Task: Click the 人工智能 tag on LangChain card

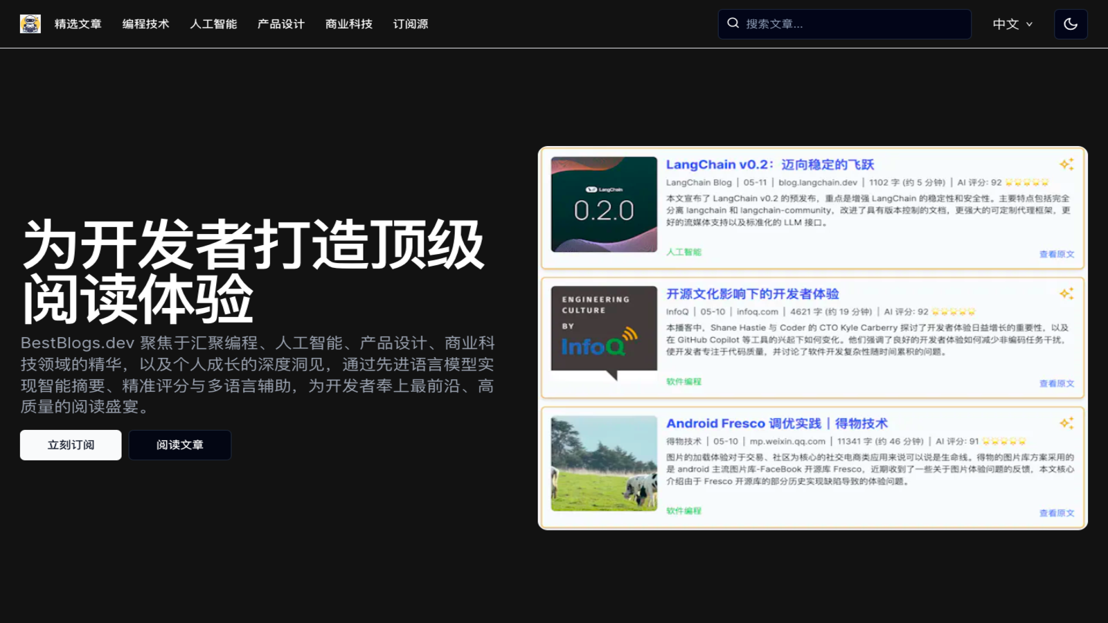Action: (x=683, y=252)
